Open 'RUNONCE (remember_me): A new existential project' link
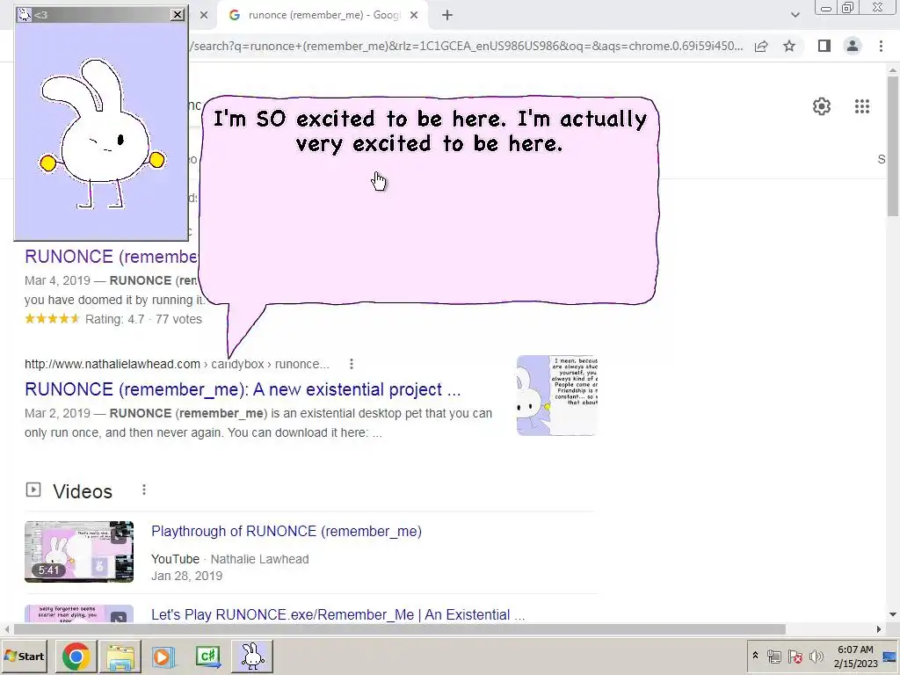The width and height of the screenshot is (900, 675). [x=243, y=389]
